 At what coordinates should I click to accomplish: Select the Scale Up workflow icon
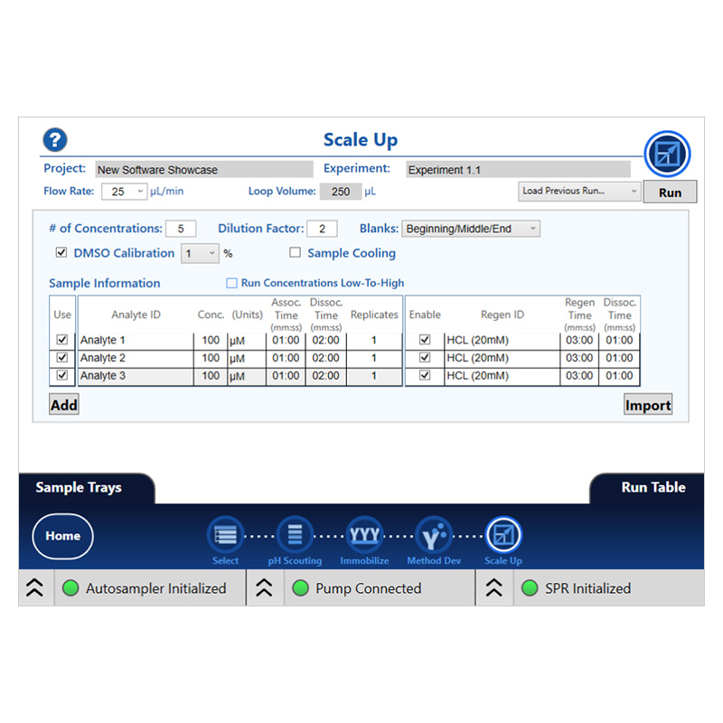tap(503, 535)
